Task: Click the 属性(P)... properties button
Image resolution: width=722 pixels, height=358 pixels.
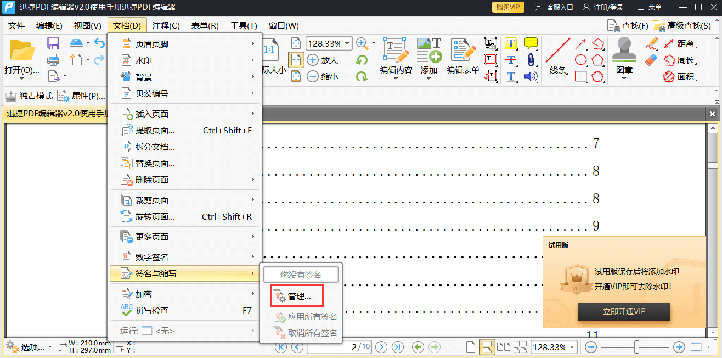Action: pyautogui.click(x=81, y=96)
